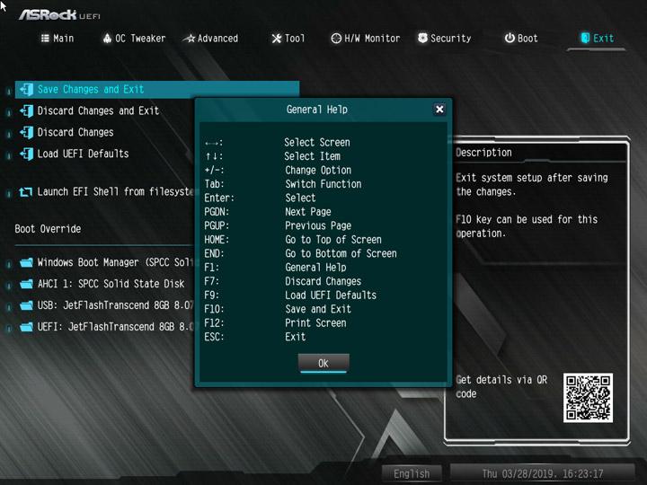647x485 pixels.
Task: Click the Windows Boot Manager folder icon
Action: pos(26,262)
